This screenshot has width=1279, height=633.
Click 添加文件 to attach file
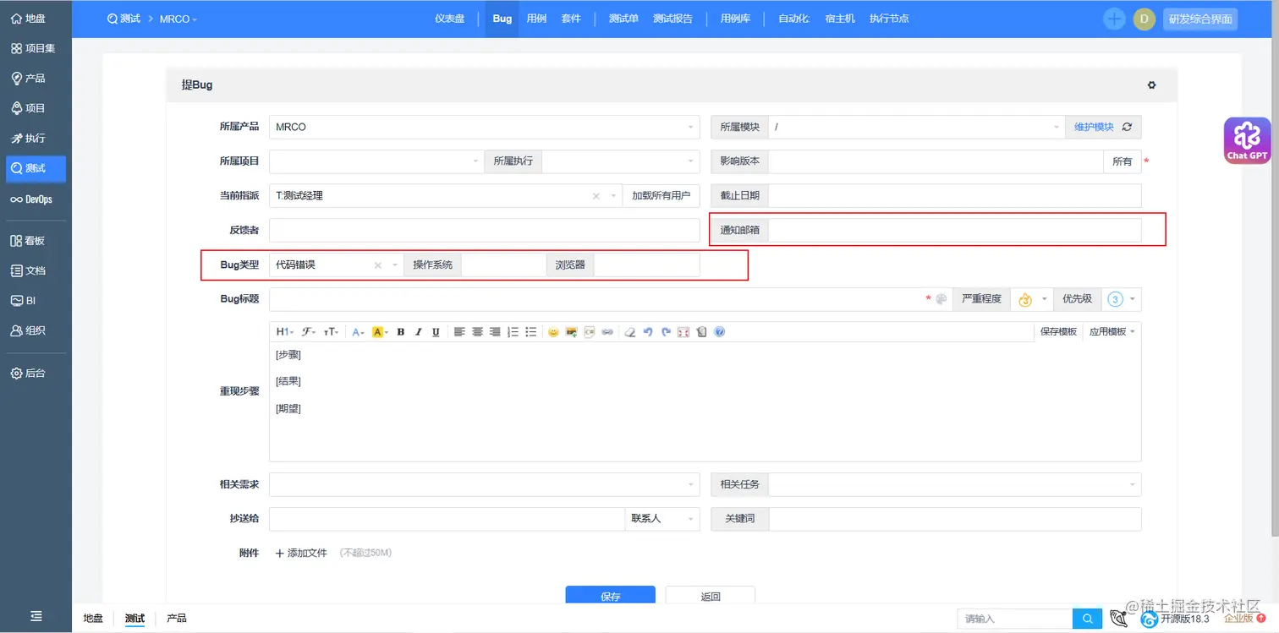(x=301, y=553)
